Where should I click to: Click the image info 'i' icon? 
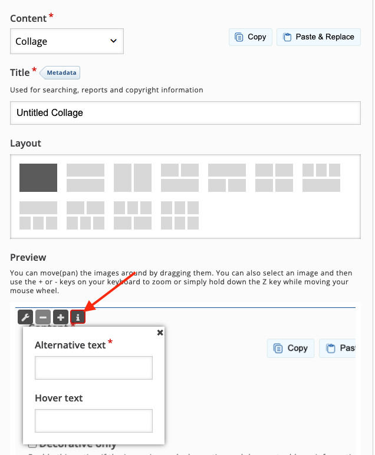(78, 317)
